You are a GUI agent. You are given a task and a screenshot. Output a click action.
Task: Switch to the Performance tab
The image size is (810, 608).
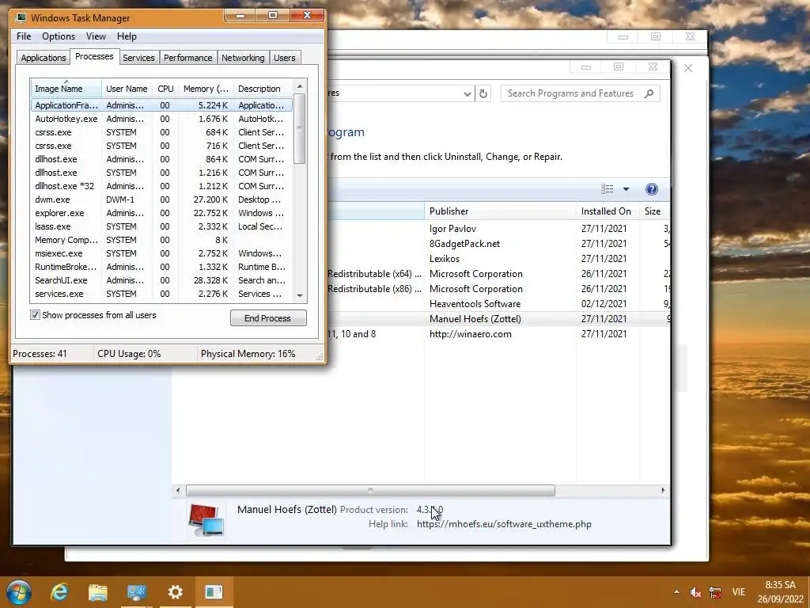coord(188,58)
